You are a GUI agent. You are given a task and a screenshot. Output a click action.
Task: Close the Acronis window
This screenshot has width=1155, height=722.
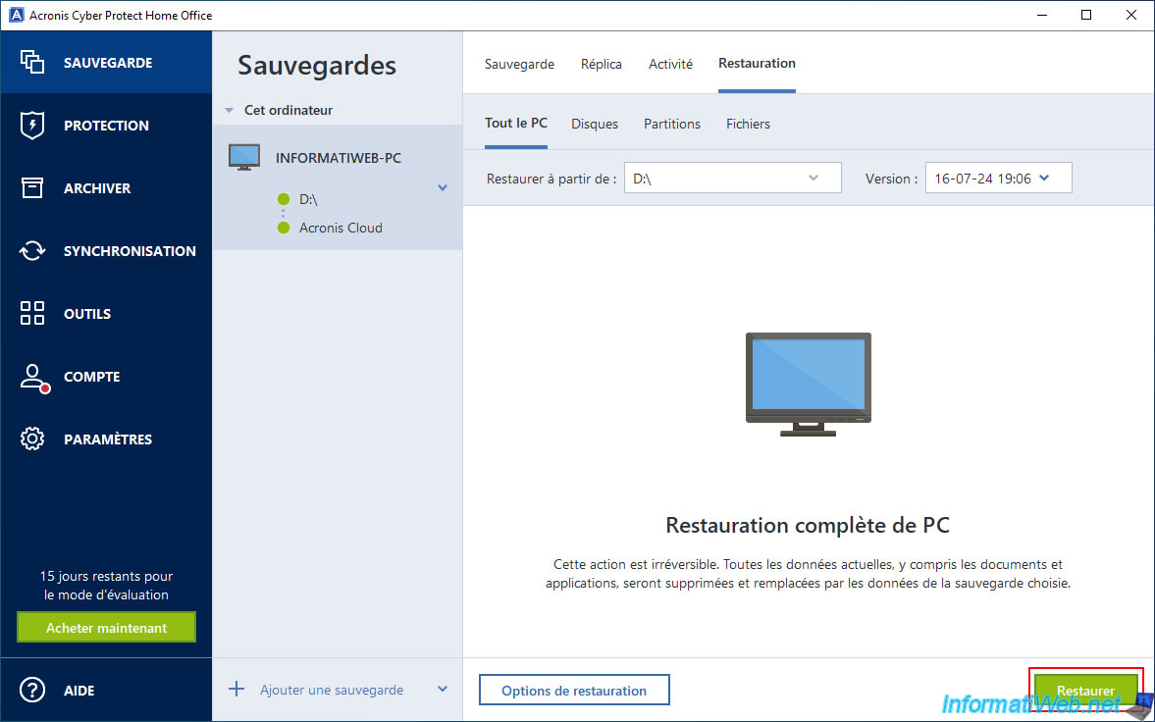[x=1131, y=15]
